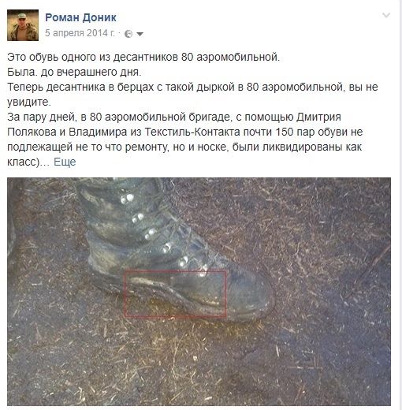This screenshot has height=410, width=402.
Task: Expand full post text via Еще
Action: point(65,162)
